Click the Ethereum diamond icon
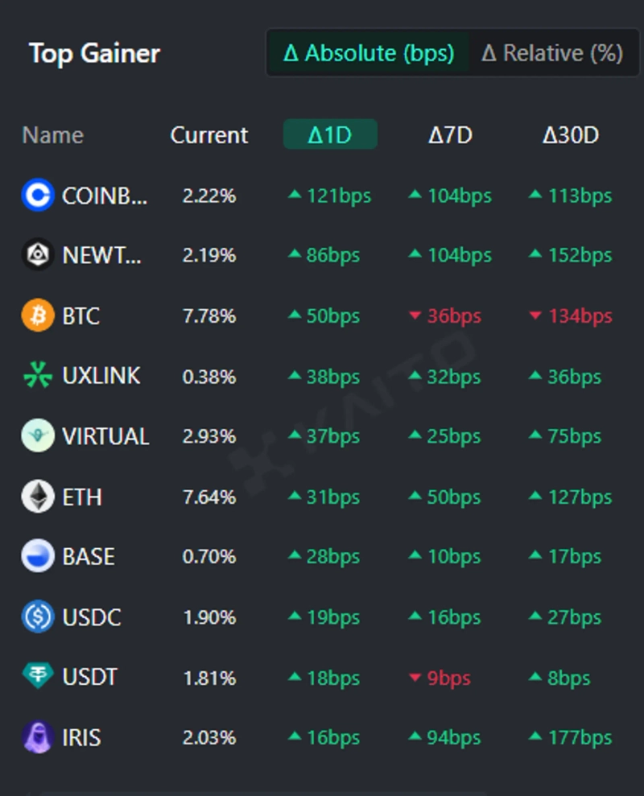644x796 pixels. point(38,497)
